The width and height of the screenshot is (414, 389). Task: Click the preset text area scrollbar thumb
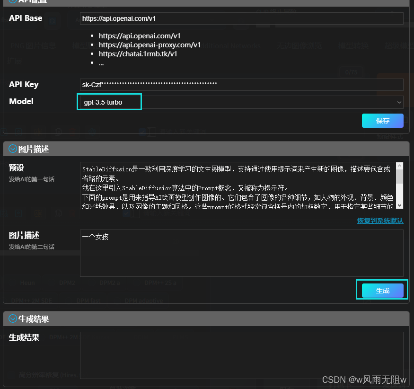point(399,176)
